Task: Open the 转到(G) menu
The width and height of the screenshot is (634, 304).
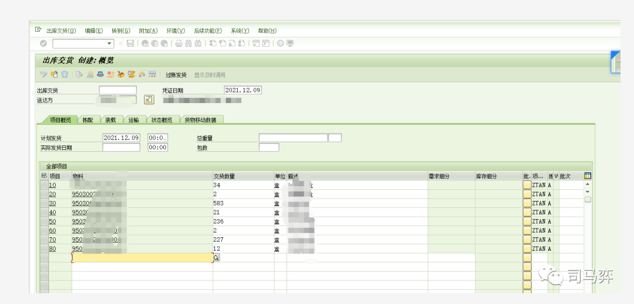Action: (x=121, y=30)
